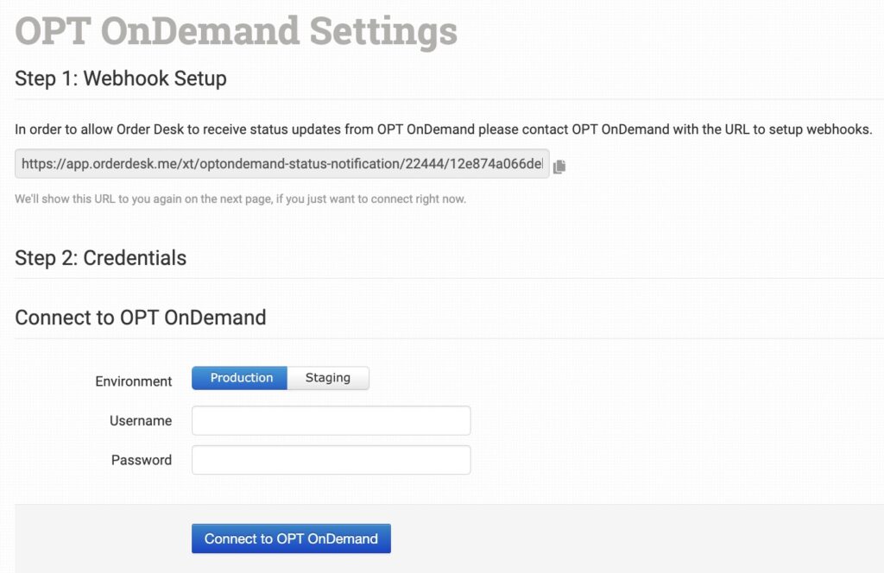
Task: Click the OPT OnDemand Settings page title
Action: [x=236, y=32]
